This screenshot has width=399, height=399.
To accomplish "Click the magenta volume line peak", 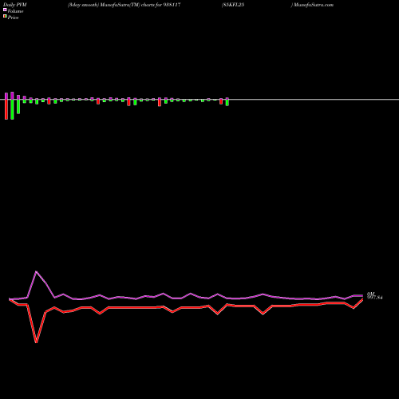I will click(37, 272).
